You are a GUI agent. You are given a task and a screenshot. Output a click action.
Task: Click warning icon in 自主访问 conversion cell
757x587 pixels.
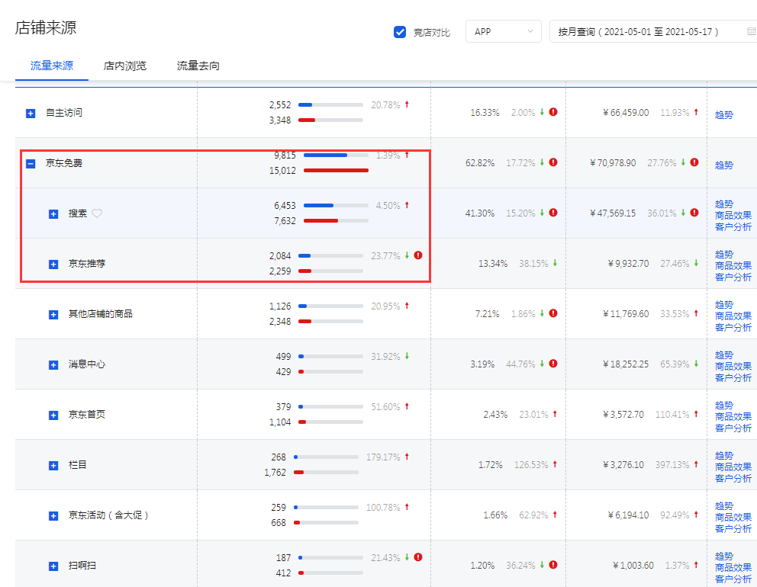(553, 112)
